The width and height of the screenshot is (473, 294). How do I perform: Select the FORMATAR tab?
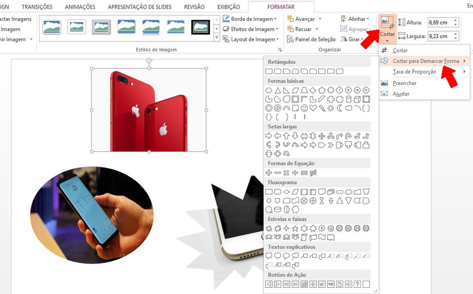[x=281, y=7]
